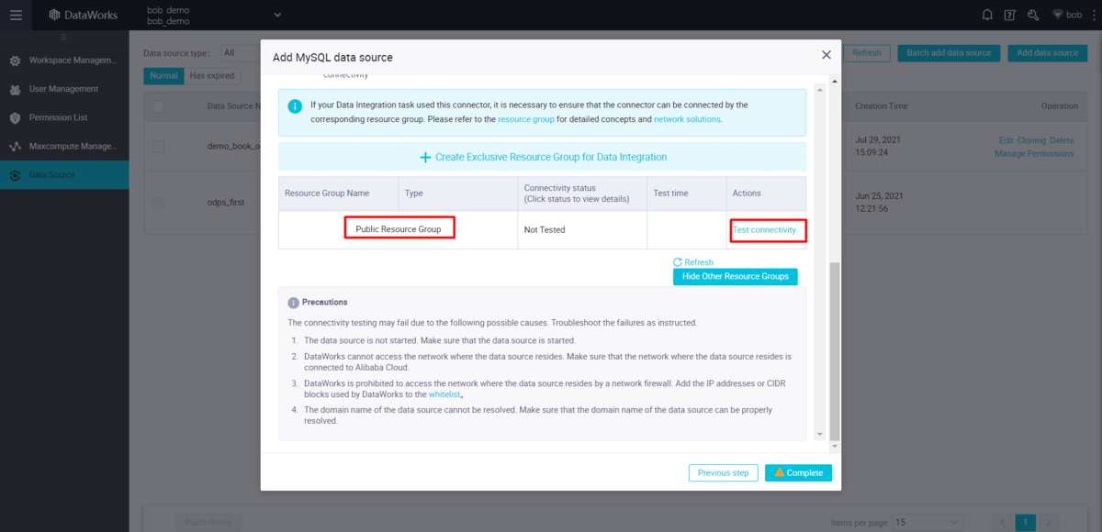Screen dimensions: 1102x532
Task: Click the info icon in the notice banner
Action: click(x=295, y=105)
